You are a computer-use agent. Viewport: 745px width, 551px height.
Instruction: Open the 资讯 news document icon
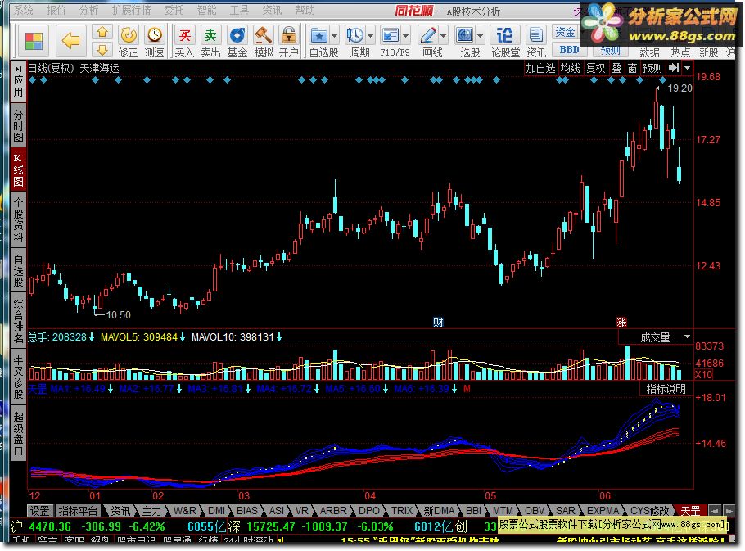click(x=536, y=42)
